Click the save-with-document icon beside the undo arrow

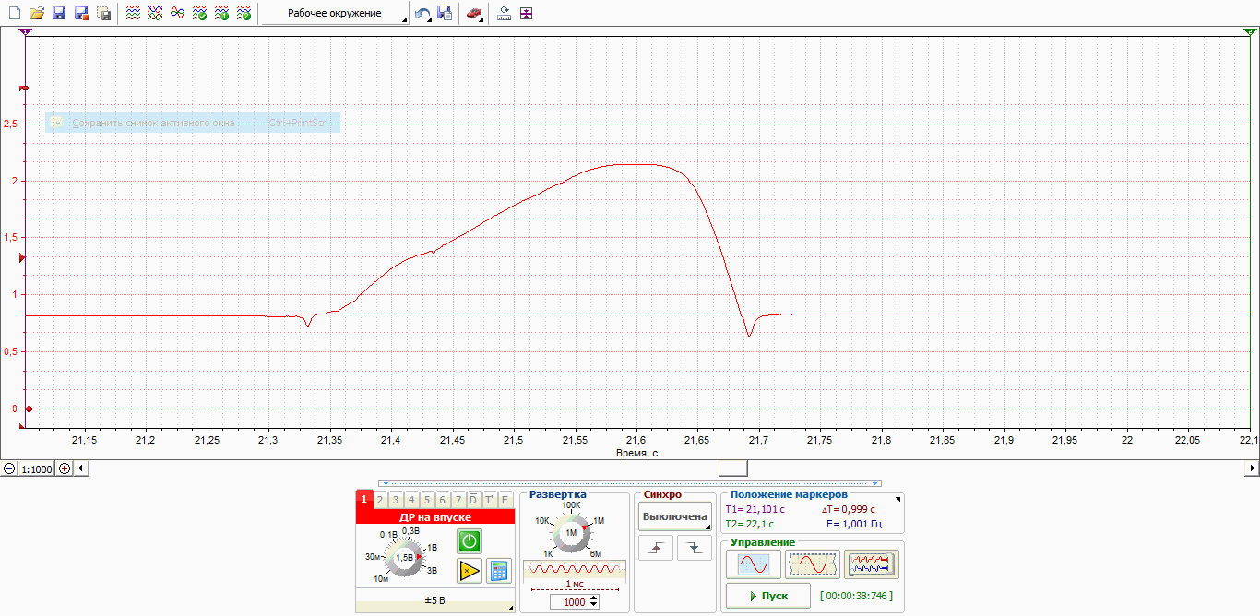tap(444, 14)
